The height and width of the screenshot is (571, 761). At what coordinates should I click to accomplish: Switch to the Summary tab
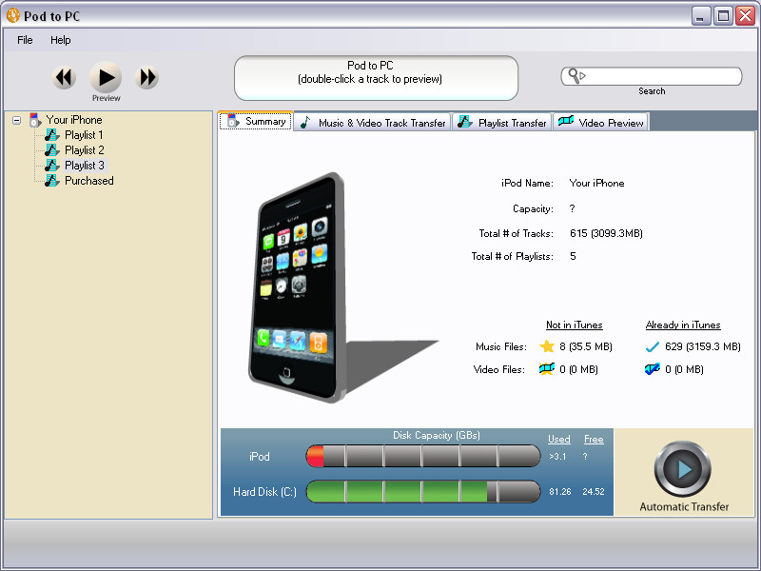point(256,121)
